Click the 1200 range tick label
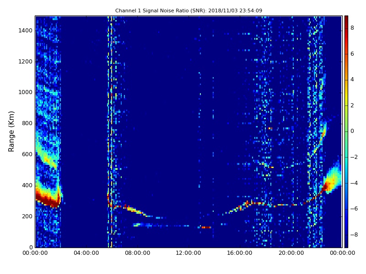This screenshot has width=366, height=274. click(26, 62)
